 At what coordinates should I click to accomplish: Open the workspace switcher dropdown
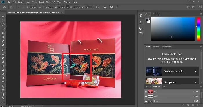tap(193, 7)
